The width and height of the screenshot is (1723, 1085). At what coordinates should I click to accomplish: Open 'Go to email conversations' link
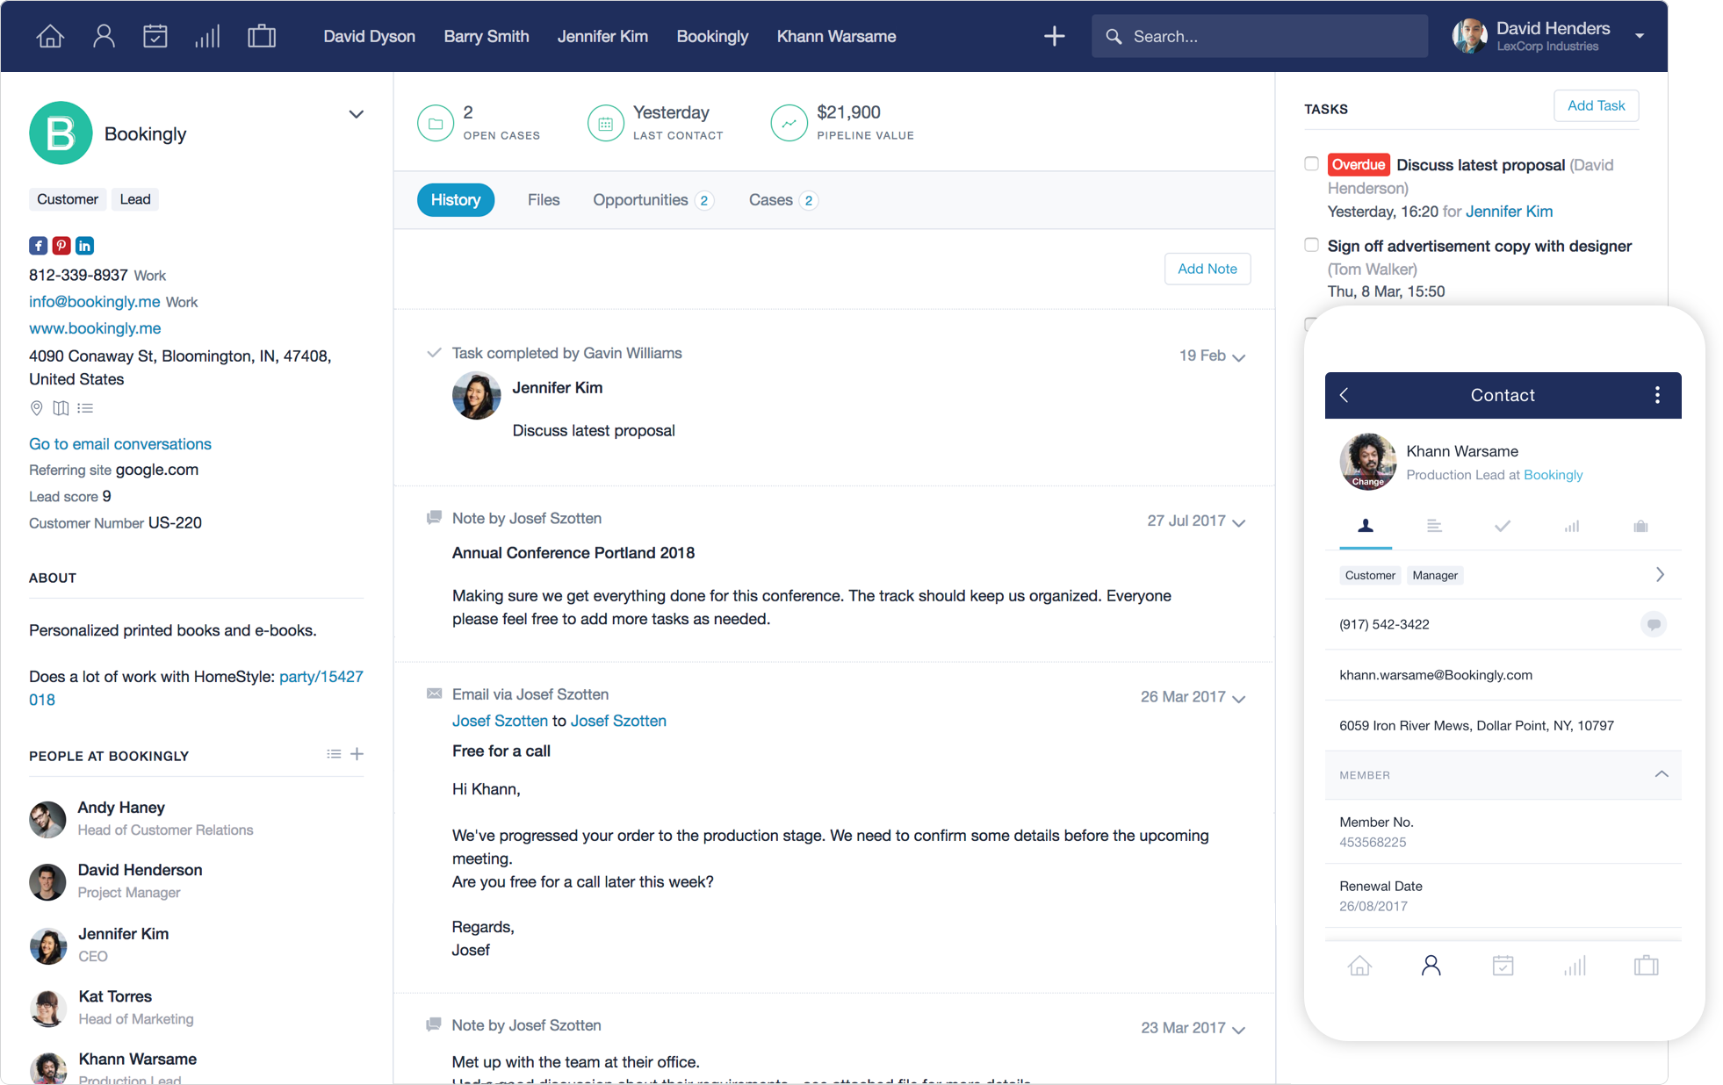pos(119,443)
